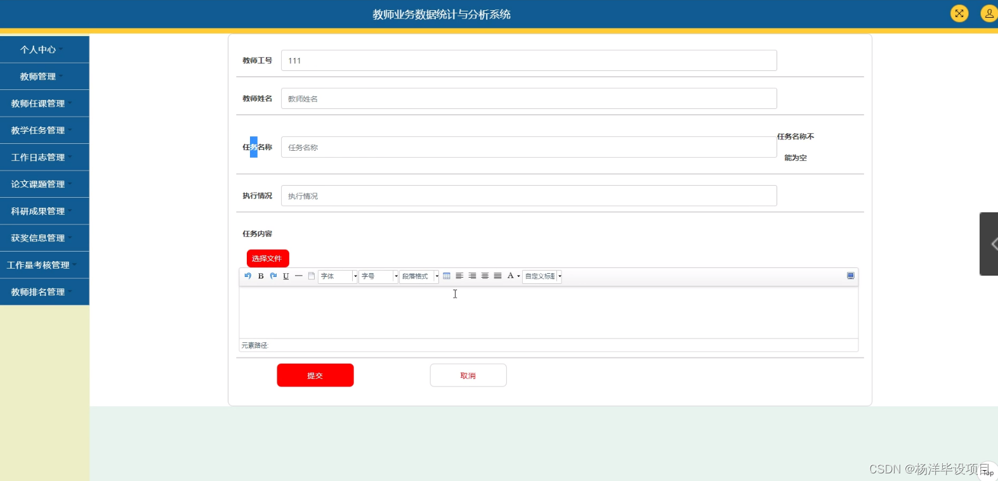Toggle bold formatting in the editor
The height and width of the screenshot is (481, 998).
pos(261,276)
